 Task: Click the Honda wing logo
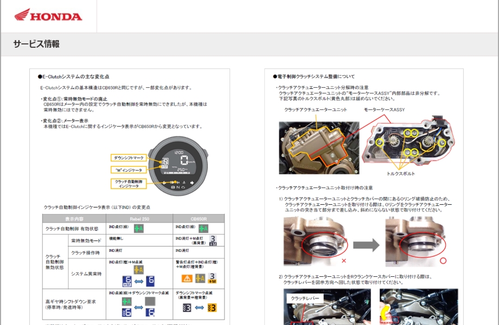(x=48, y=15)
